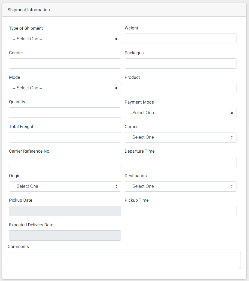Click the Total Freight field
Image resolution: width=249 pixels, height=281 pixels.
65,137
